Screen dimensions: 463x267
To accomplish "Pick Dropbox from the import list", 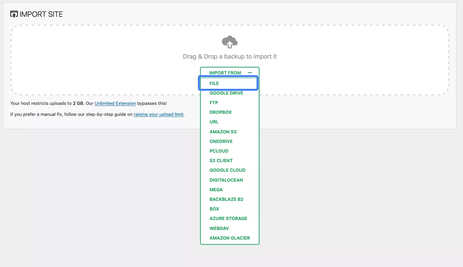I will 221,112.
